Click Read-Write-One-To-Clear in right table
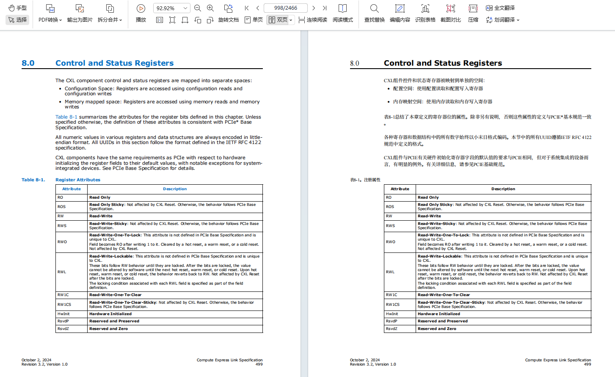Screen dimensions: 615x377 [x=444, y=295]
